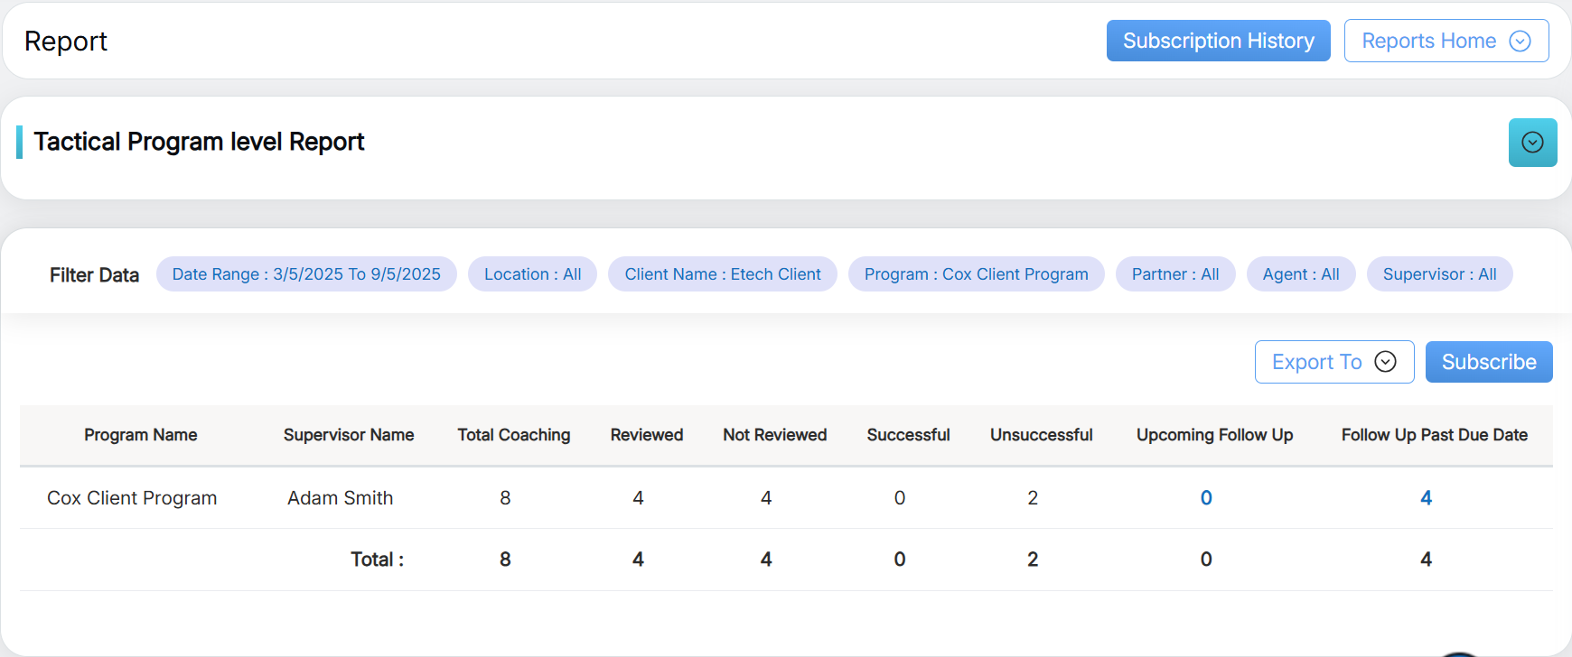
Task: Click the Subscribe button
Action: pyautogui.click(x=1488, y=362)
